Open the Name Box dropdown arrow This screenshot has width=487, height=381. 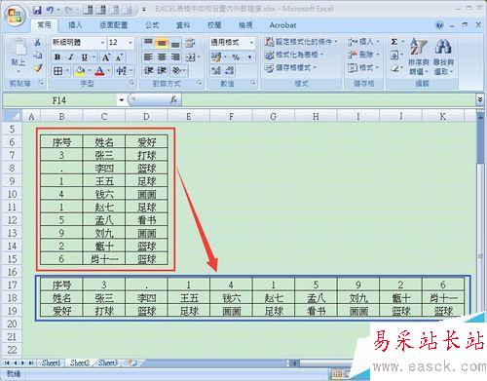point(122,100)
